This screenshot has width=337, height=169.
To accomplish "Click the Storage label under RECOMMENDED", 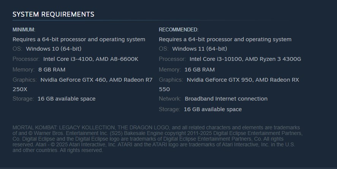I will 169,109.
